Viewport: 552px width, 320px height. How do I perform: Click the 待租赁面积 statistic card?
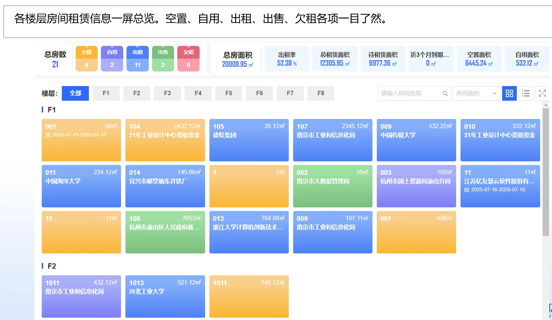(x=383, y=59)
